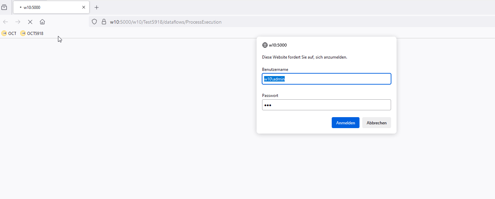Open the OCT5918 bookmark
The width and height of the screenshot is (495, 199).
click(32, 33)
